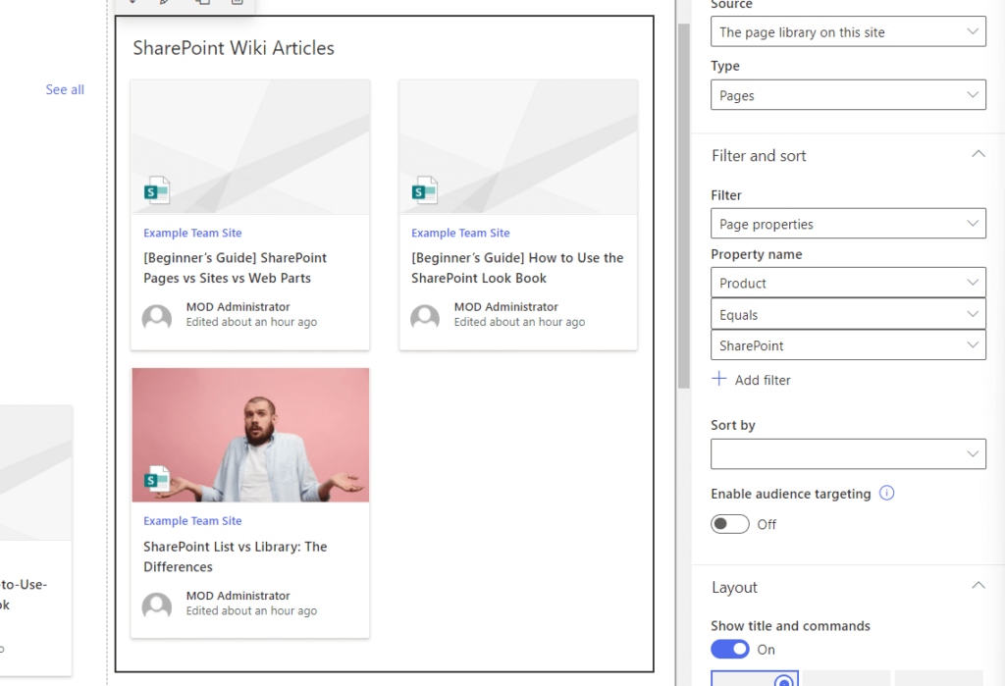Click the info icon next to Enable audience targeting
This screenshot has width=1005, height=686.
[886, 493]
